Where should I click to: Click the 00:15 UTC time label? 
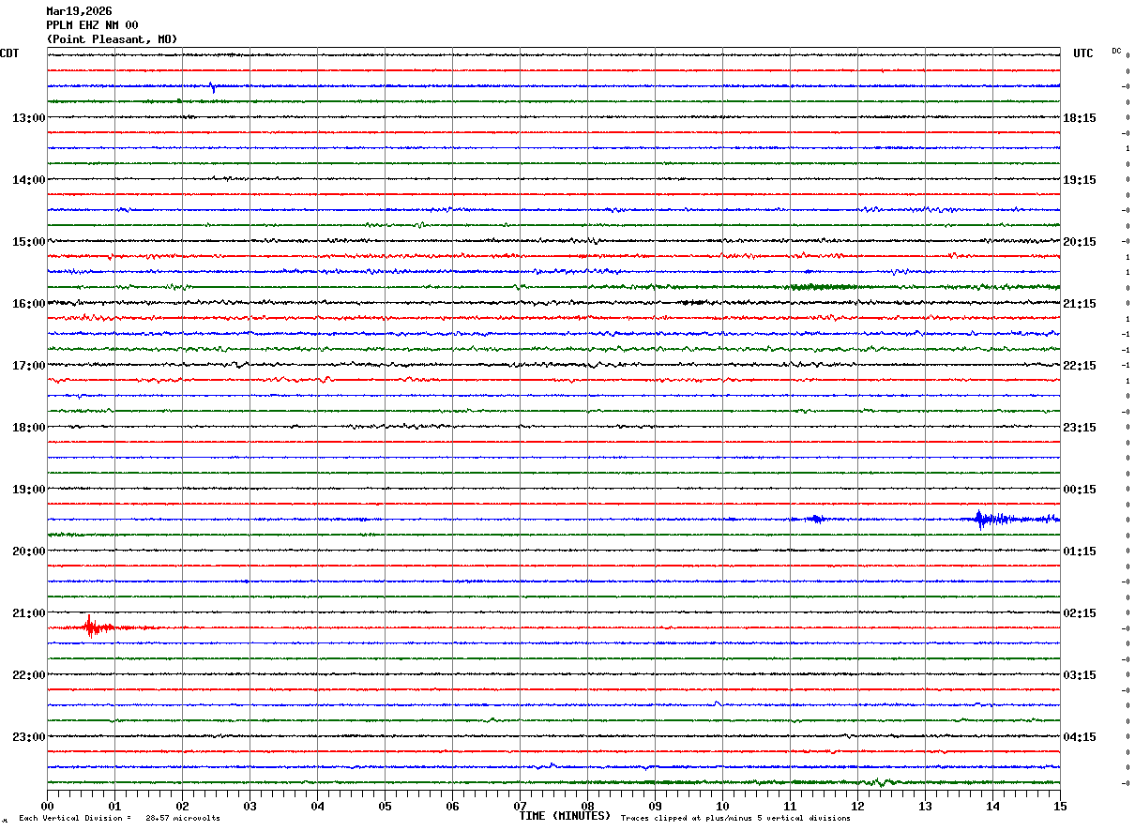click(1080, 490)
